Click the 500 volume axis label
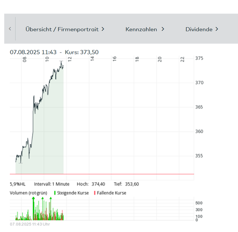The image size is (238, 232). [x=199, y=203]
